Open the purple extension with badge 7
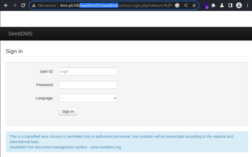Screen dimensions: 252x157 pyautogui.click(x=205, y=6)
